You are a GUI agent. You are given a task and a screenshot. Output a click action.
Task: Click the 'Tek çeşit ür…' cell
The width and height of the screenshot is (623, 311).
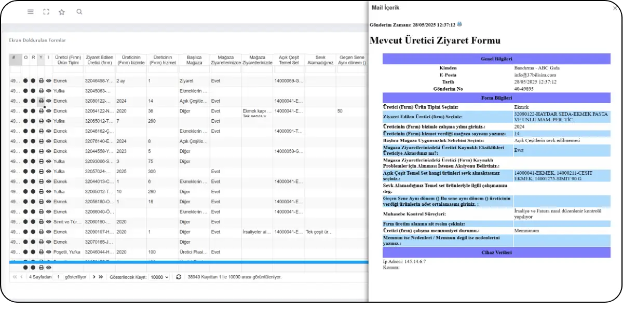pyautogui.click(x=320, y=232)
